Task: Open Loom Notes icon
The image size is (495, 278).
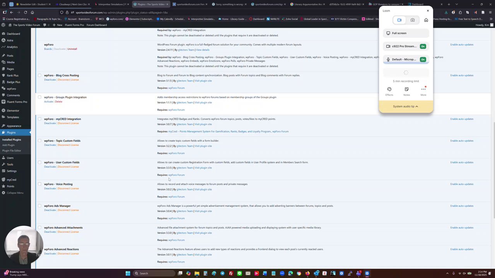Action: (406, 89)
